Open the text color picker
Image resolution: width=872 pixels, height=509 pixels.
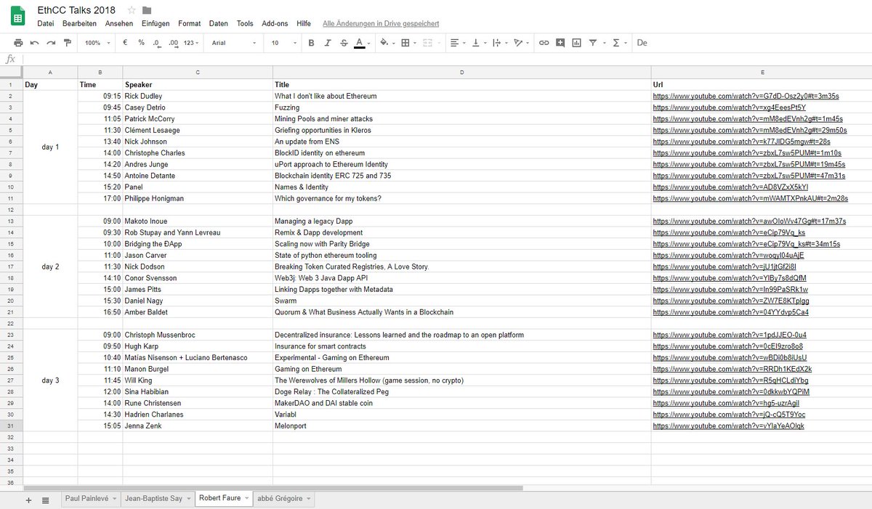point(361,43)
